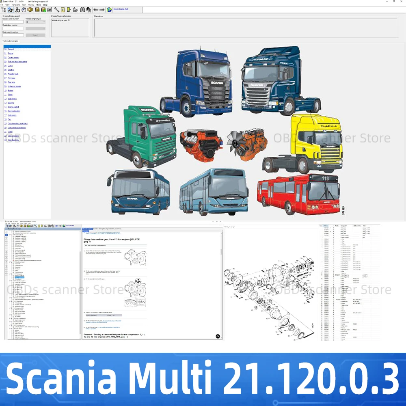Click the yellow bookmark arrow toolbar icon

[x=69, y=10]
